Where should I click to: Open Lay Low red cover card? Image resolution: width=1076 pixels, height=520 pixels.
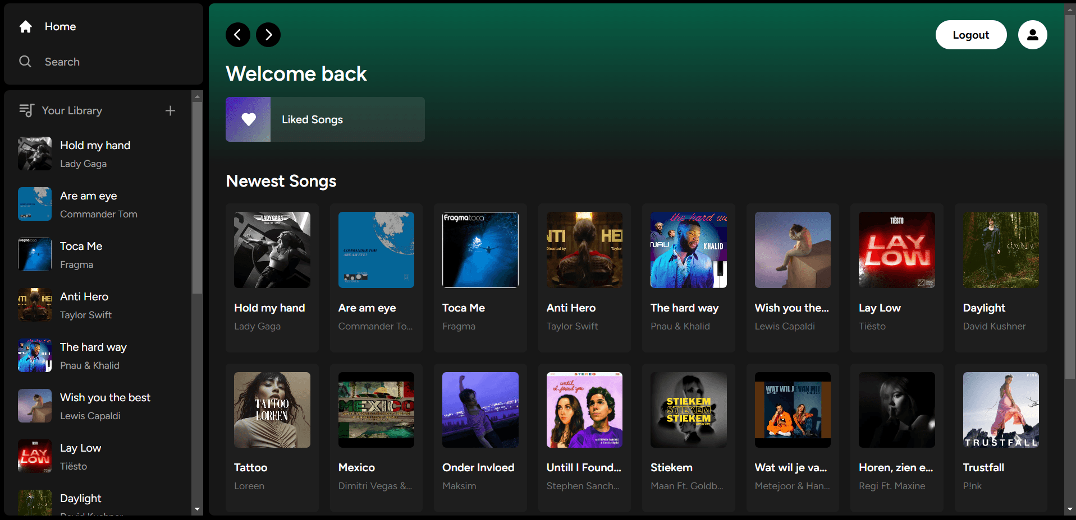(x=897, y=250)
